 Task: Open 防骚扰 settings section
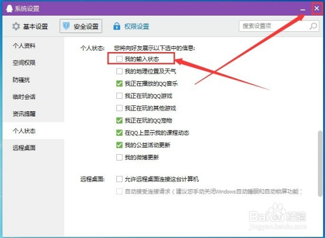point(34,80)
